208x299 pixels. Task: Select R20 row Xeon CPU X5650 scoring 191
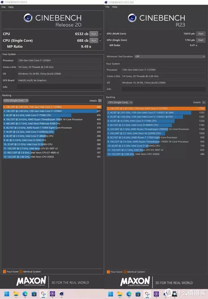pos(52,157)
